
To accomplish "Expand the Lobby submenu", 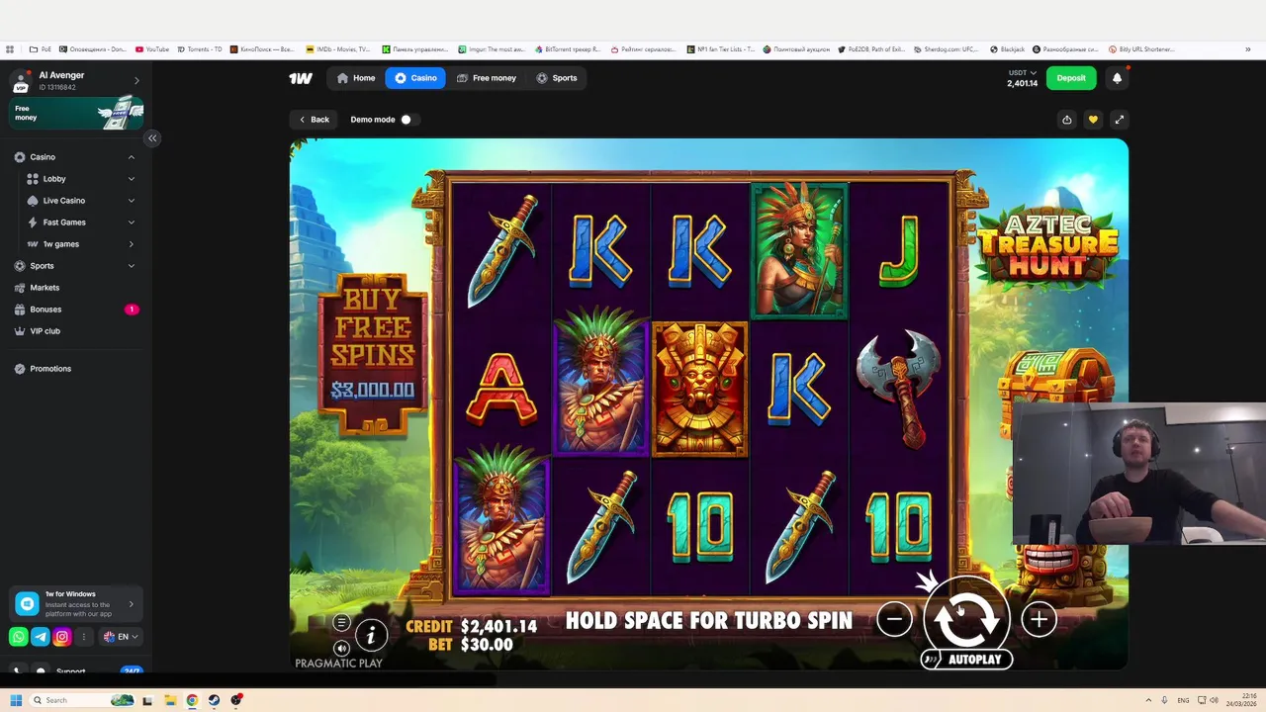I will tap(131, 179).
